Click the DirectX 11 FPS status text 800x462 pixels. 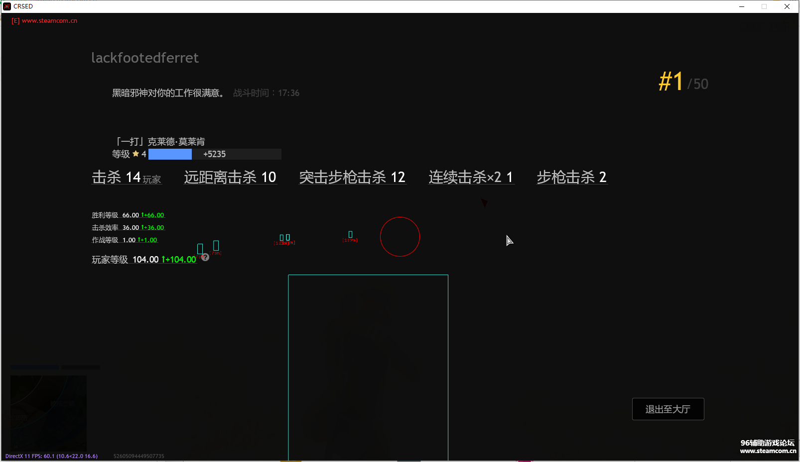(x=51, y=456)
